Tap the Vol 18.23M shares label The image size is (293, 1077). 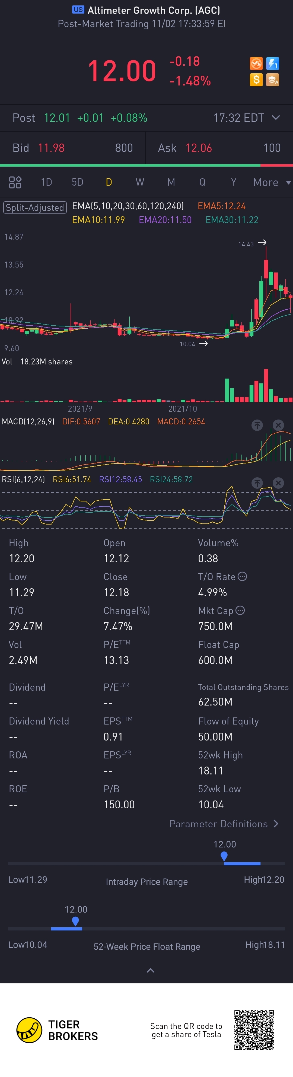coord(37,362)
